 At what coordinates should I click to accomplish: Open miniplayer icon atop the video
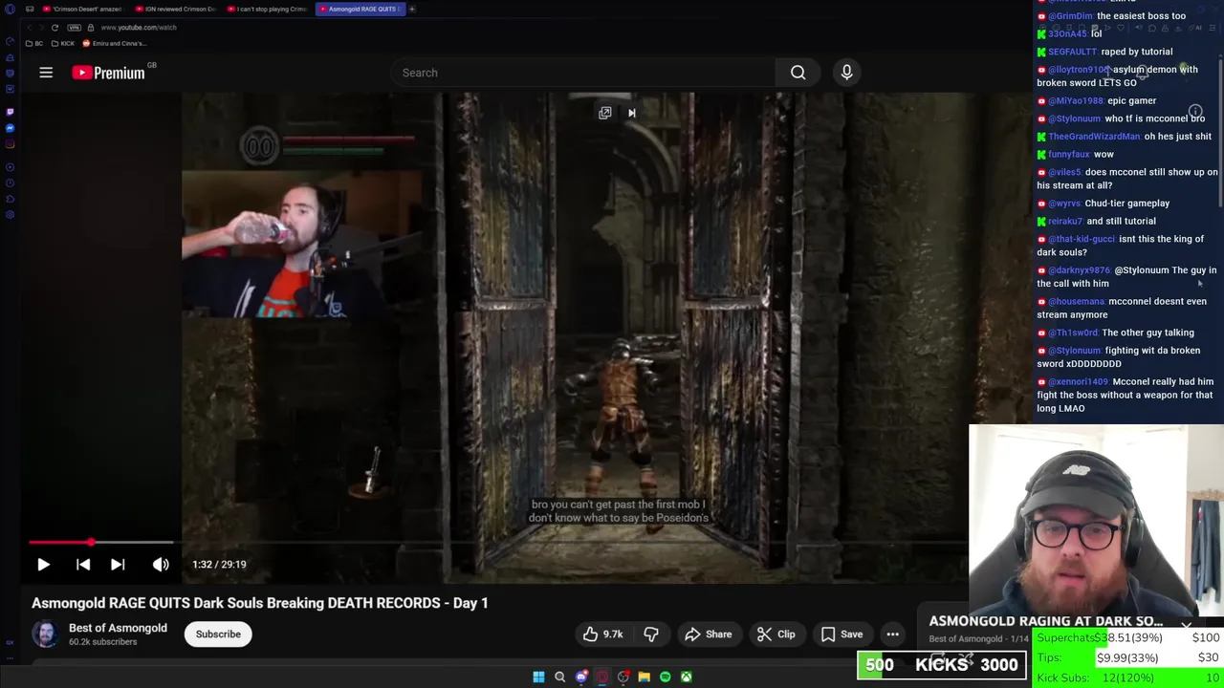pyautogui.click(x=605, y=113)
